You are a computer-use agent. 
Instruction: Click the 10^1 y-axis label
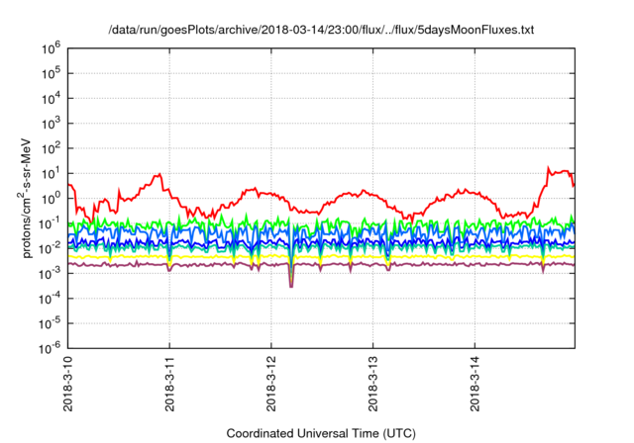coord(51,174)
